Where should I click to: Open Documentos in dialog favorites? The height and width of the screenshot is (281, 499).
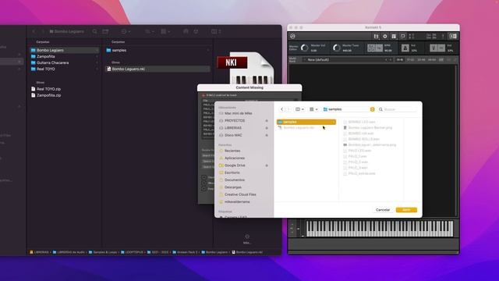tap(235, 180)
